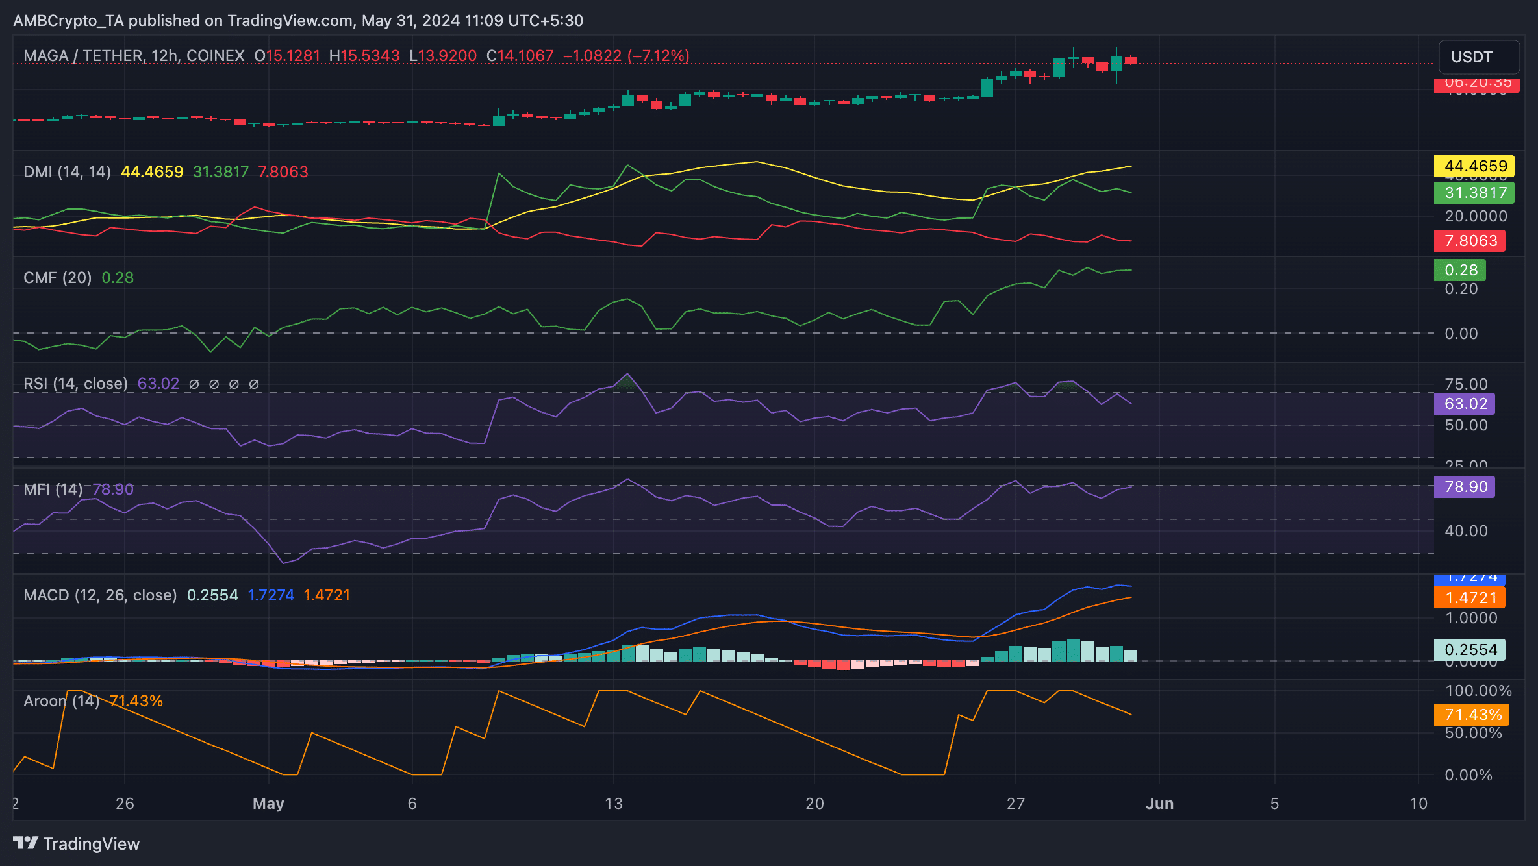This screenshot has height=866, width=1538.
Task: Click the close price C14.1067 value
Action: pyautogui.click(x=520, y=56)
